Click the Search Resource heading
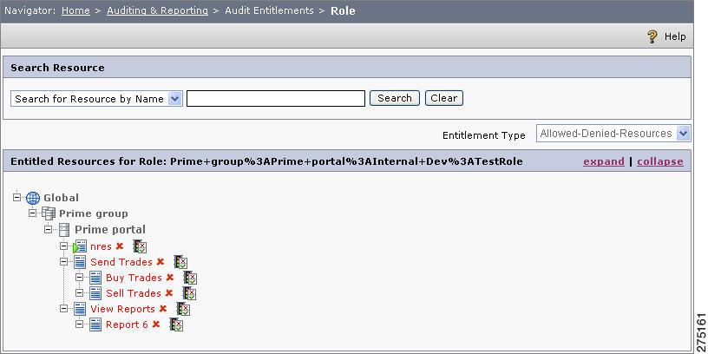 (x=57, y=68)
